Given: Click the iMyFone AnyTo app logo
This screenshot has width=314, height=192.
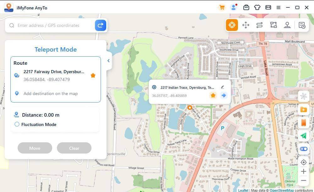Looking at the screenshot, I should click(x=8, y=8).
